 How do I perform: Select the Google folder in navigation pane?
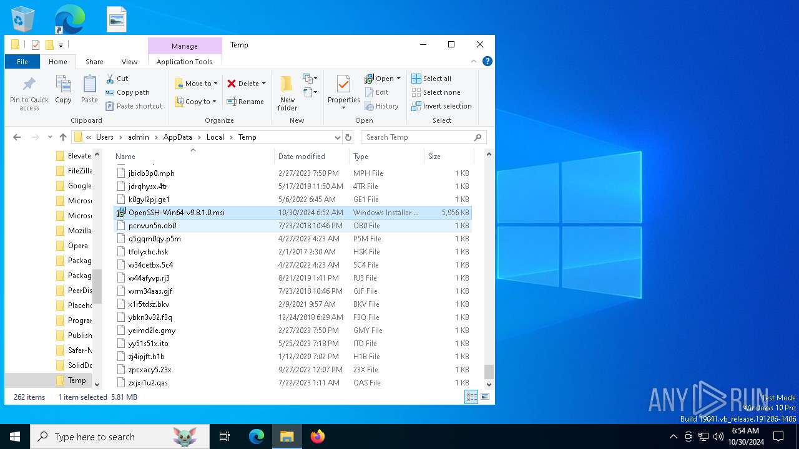(74, 186)
